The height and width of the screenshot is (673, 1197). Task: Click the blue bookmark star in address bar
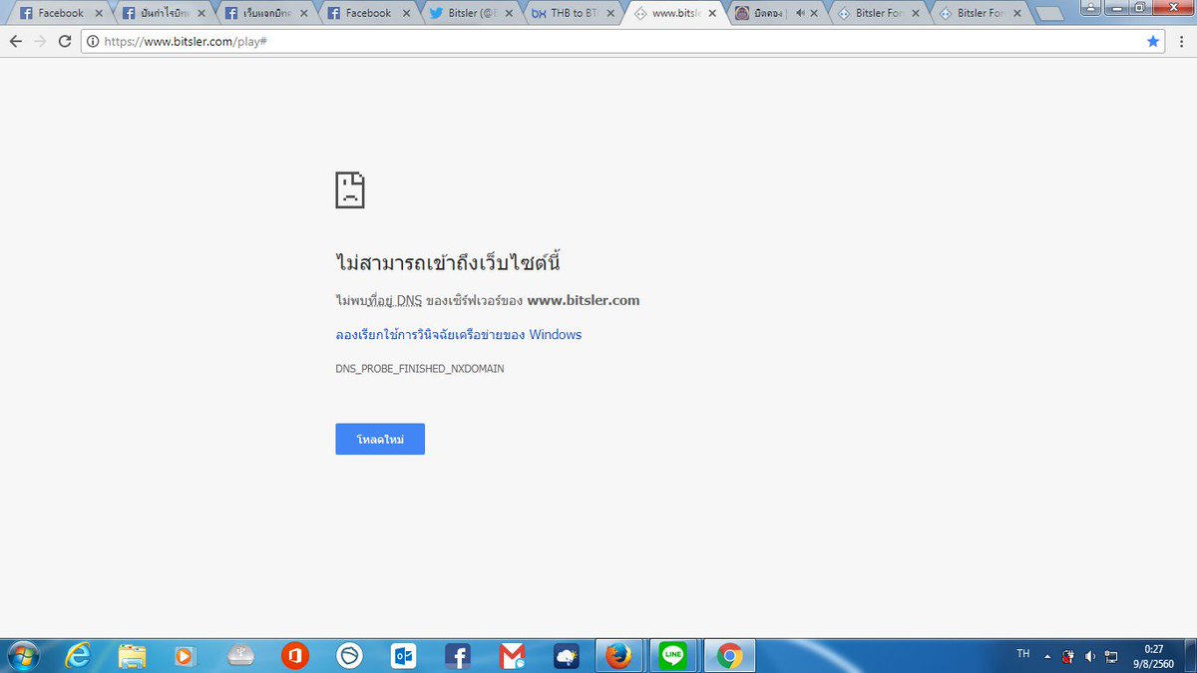[x=1153, y=41]
